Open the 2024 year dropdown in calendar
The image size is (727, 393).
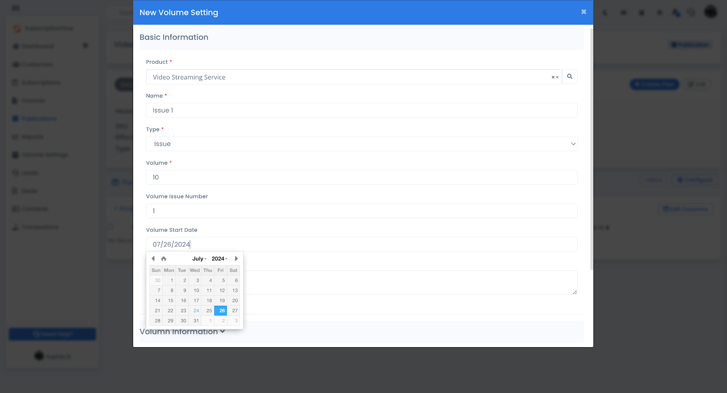tap(219, 259)
